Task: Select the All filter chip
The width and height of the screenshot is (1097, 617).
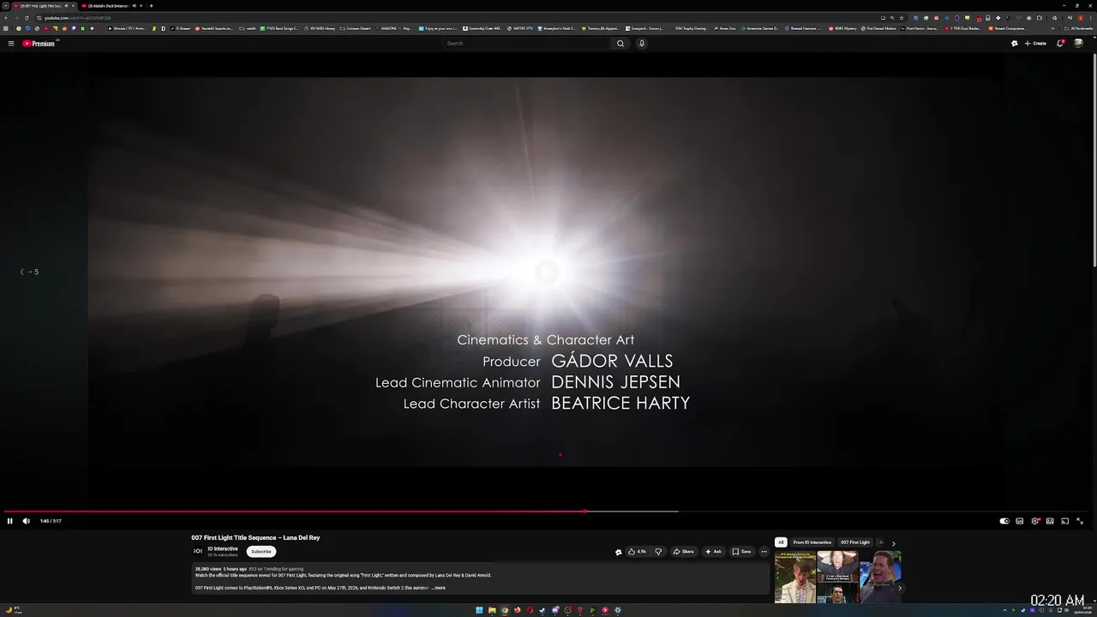Action: click(781, 542)
